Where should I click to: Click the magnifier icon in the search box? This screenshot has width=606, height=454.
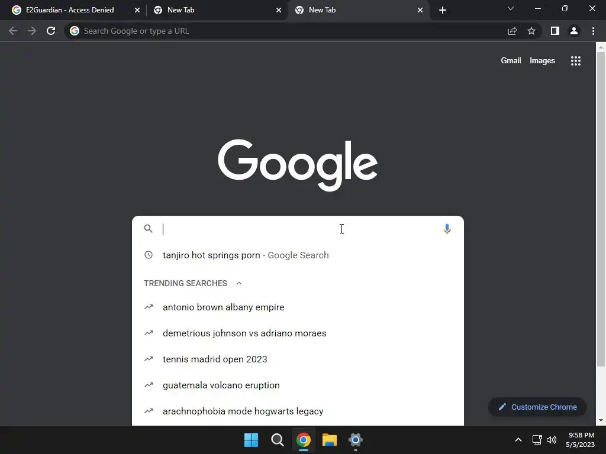pos(149,229)
